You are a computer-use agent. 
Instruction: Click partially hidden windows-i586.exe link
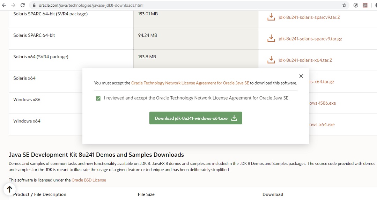point(323,103)
